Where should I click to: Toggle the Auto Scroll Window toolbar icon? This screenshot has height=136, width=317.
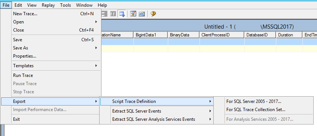(x=122, y=14)
